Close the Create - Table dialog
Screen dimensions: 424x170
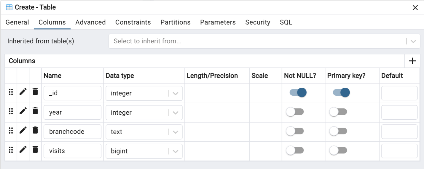tap(415, 8)
